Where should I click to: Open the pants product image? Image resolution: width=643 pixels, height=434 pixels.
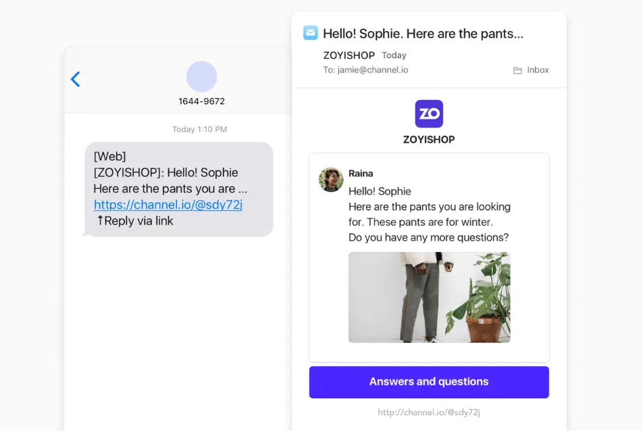click(x=430, y=297)
